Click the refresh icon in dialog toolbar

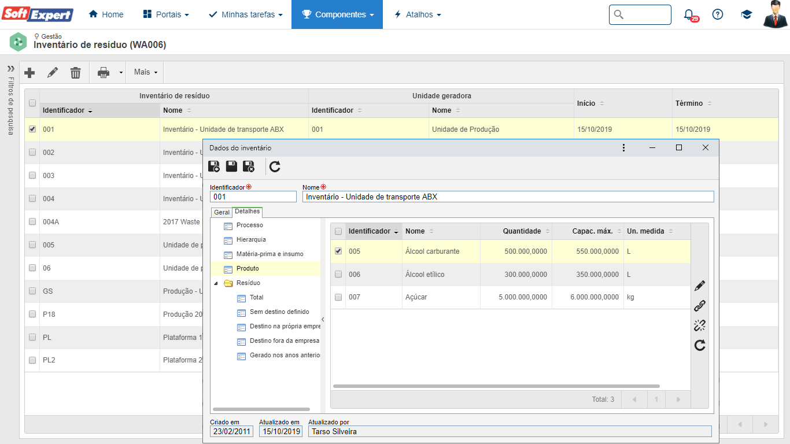[x=275, y=166]
